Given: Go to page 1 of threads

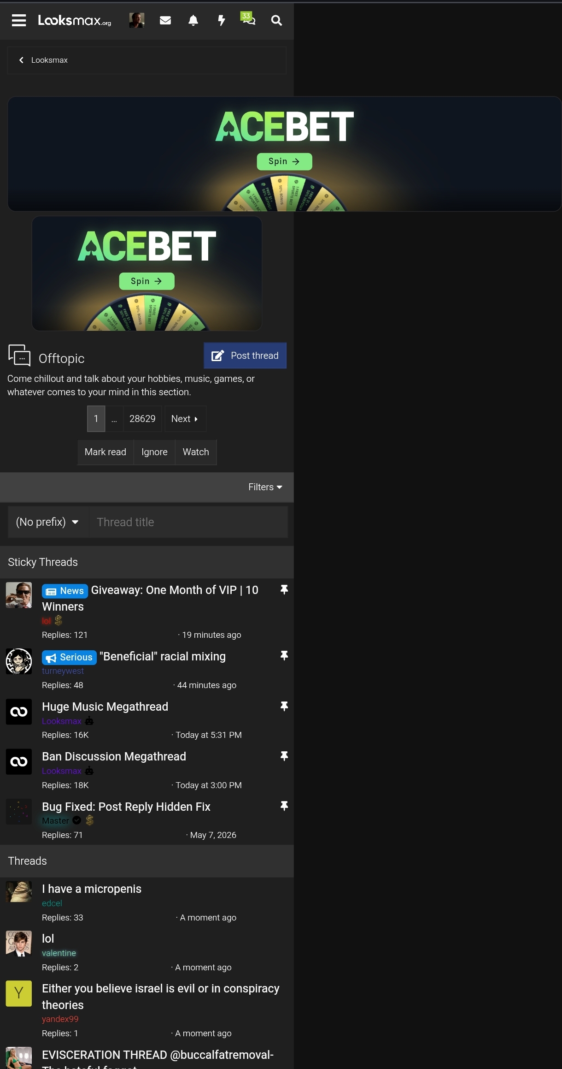Looking at the screenshot, I should coord(96,419).
